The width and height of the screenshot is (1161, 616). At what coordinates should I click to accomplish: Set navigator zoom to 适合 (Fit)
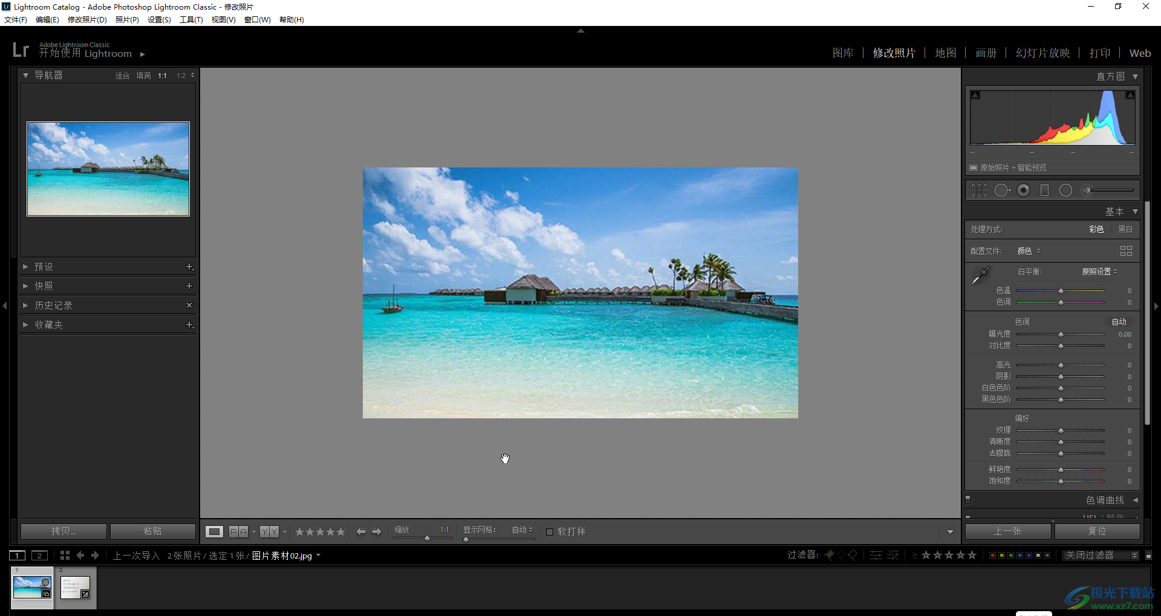pyautogui.click(x=122, y=76)
